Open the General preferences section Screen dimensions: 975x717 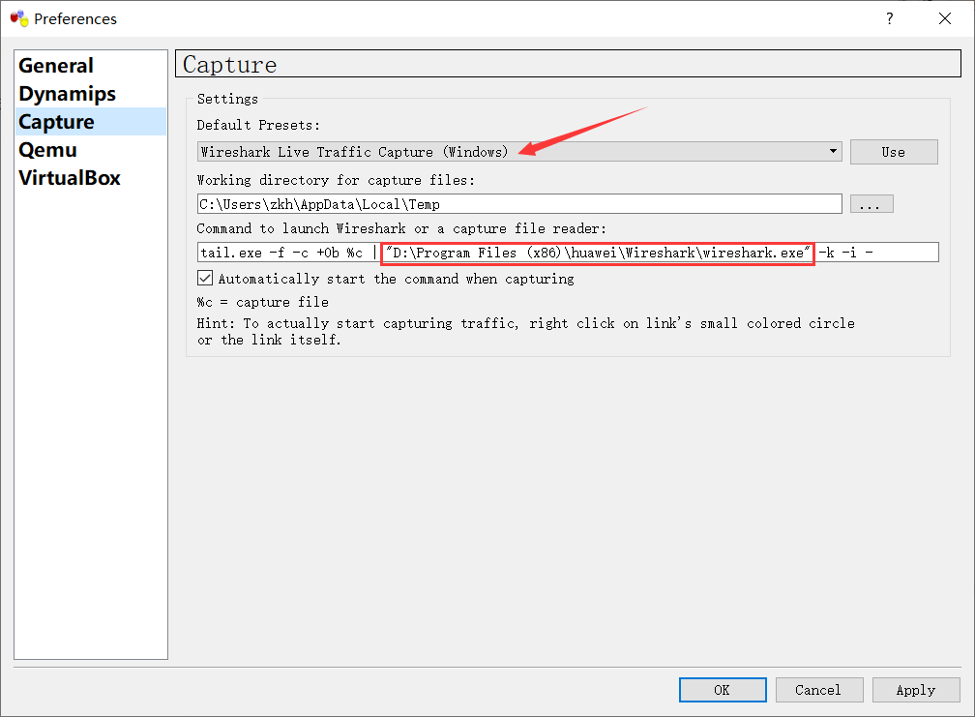pos(56,66)
